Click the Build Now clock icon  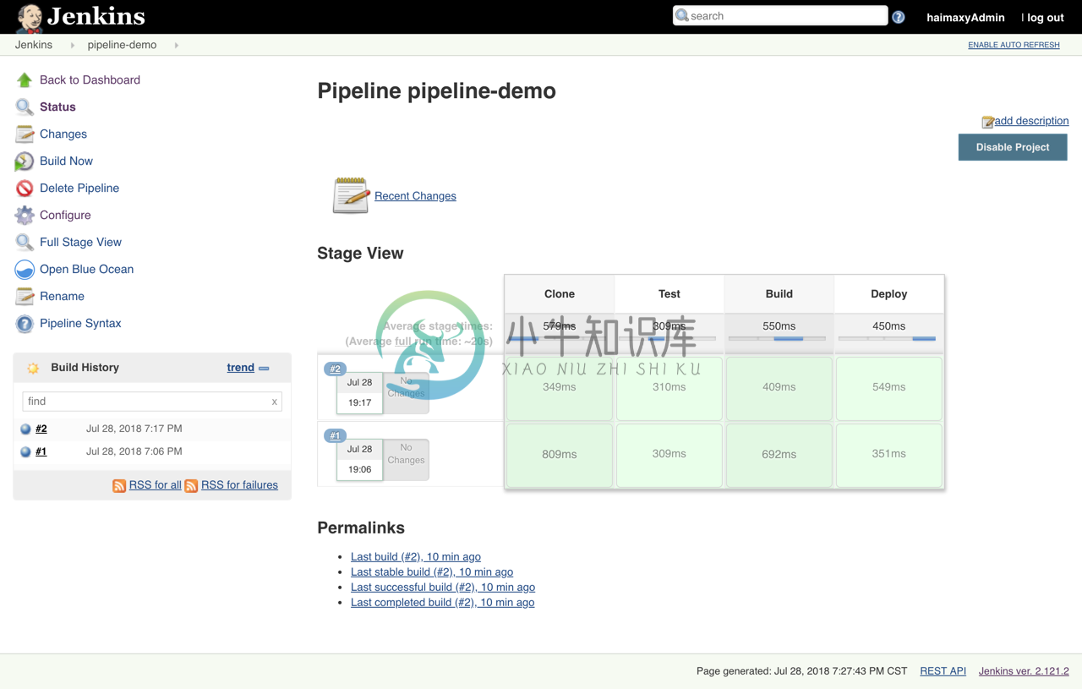25,161
